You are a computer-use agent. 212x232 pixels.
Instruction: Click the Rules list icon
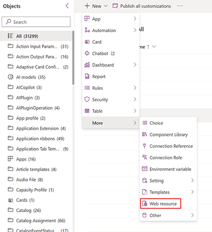coord(87,88)
